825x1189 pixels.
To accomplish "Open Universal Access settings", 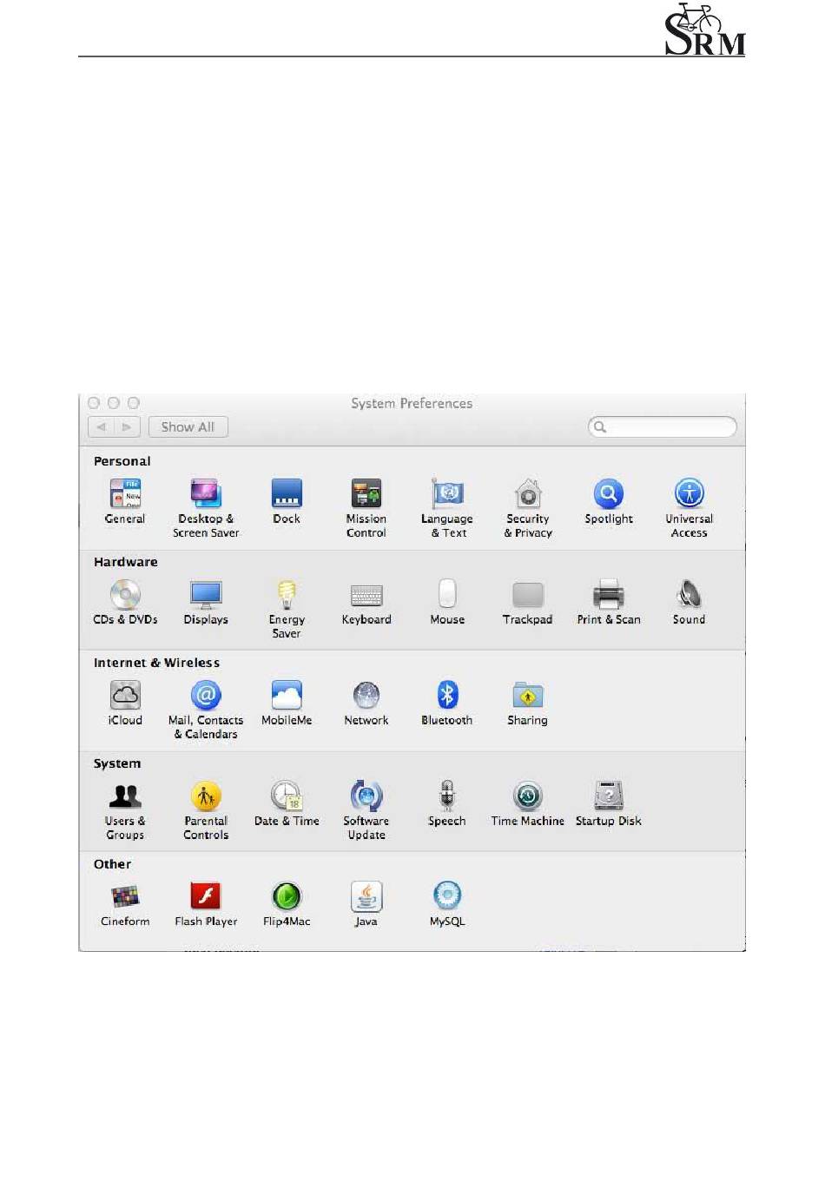I will pos(690,508).
